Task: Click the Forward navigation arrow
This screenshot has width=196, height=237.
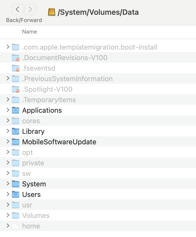Action: tap(30, 10)
